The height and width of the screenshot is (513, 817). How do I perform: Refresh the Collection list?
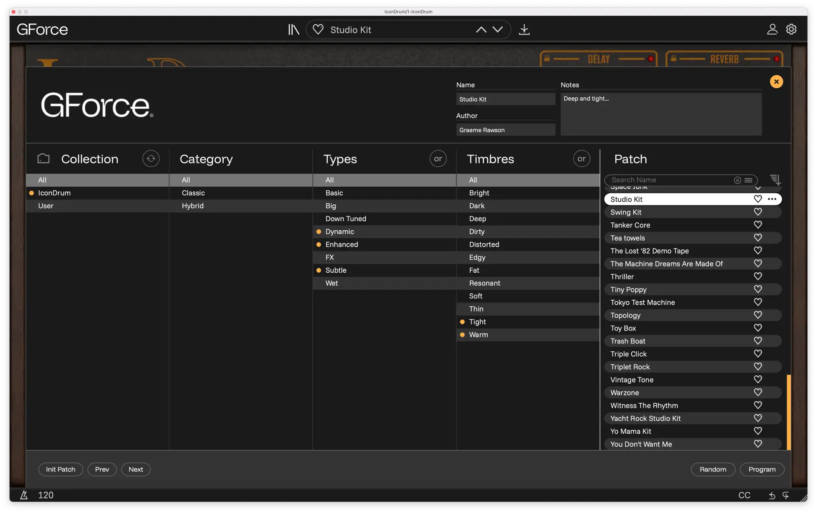pos(151,159)
